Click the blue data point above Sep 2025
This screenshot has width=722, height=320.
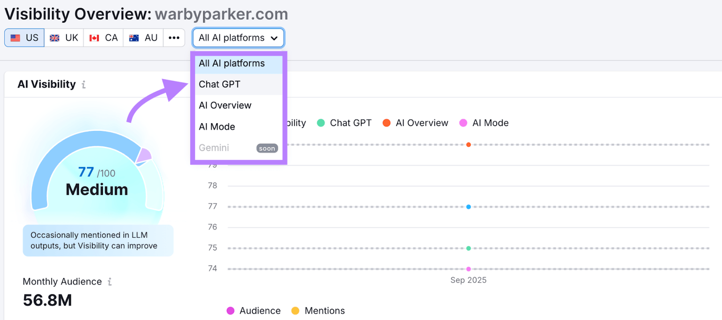click(468, 207)
